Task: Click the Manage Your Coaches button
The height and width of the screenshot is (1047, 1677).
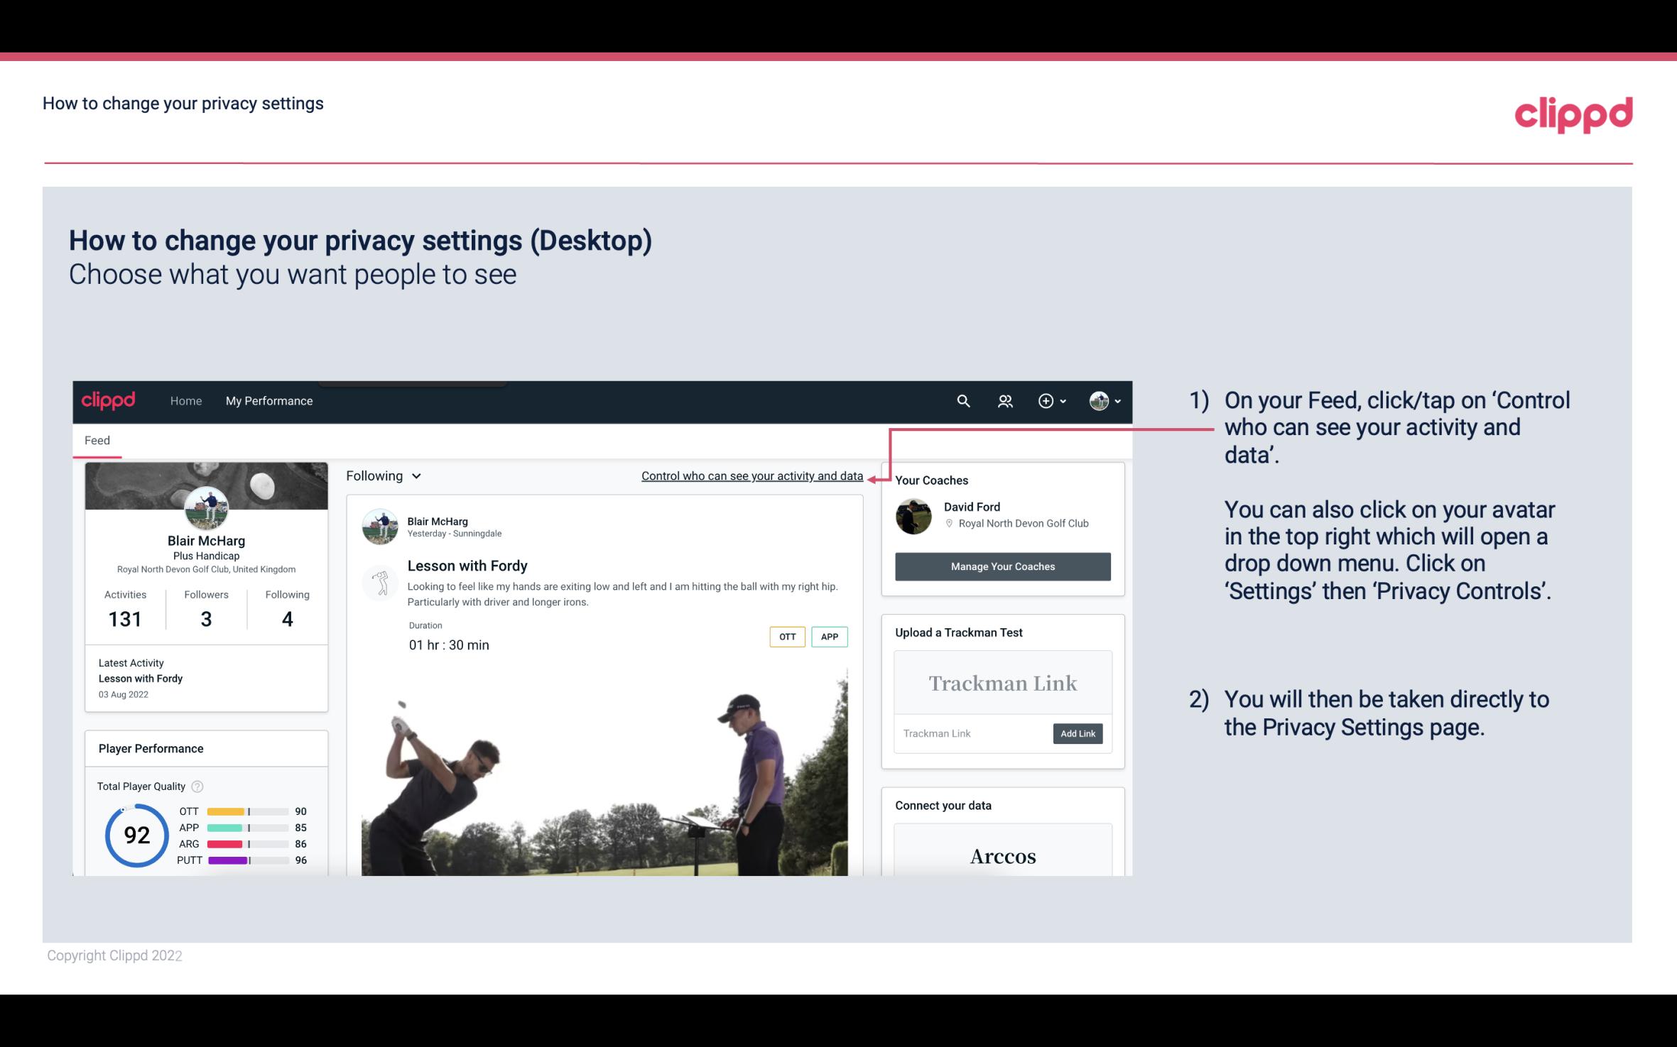Action: [x=1003, y=566]
